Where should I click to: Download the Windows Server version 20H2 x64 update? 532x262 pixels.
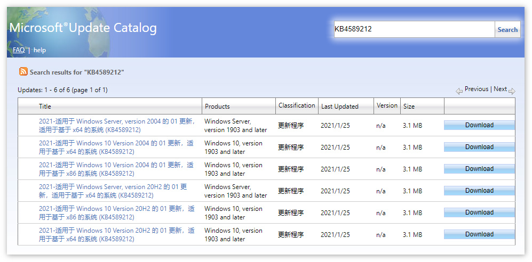point(479,191)
